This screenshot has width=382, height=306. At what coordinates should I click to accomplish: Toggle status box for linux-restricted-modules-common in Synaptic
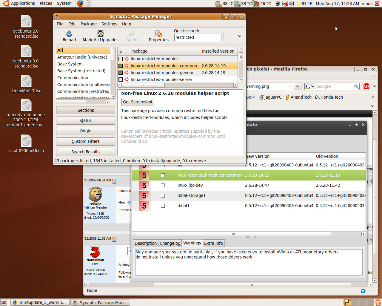[x=121, y=66]
